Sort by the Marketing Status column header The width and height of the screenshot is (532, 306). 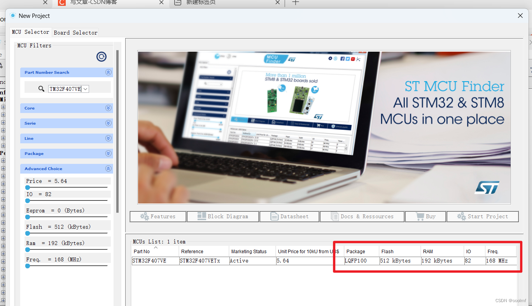[x=252, y=251]
